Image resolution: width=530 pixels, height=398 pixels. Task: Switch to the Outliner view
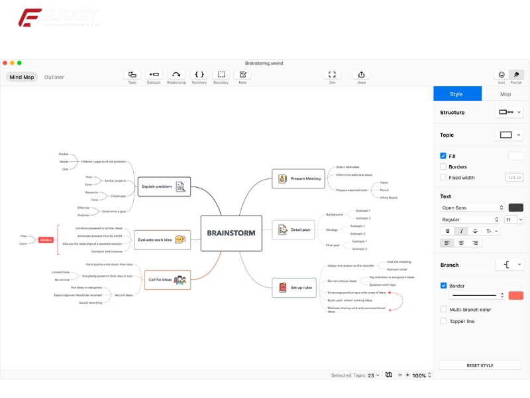tap(54, 77)
